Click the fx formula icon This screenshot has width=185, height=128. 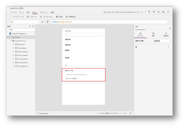[48, 22]
